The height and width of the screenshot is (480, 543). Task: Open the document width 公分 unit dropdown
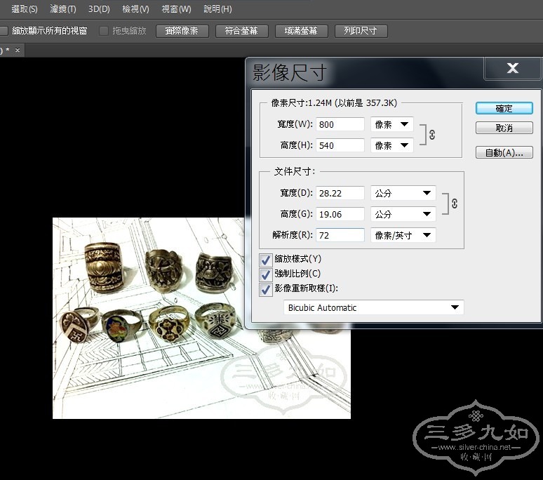[x=403, y=193]
